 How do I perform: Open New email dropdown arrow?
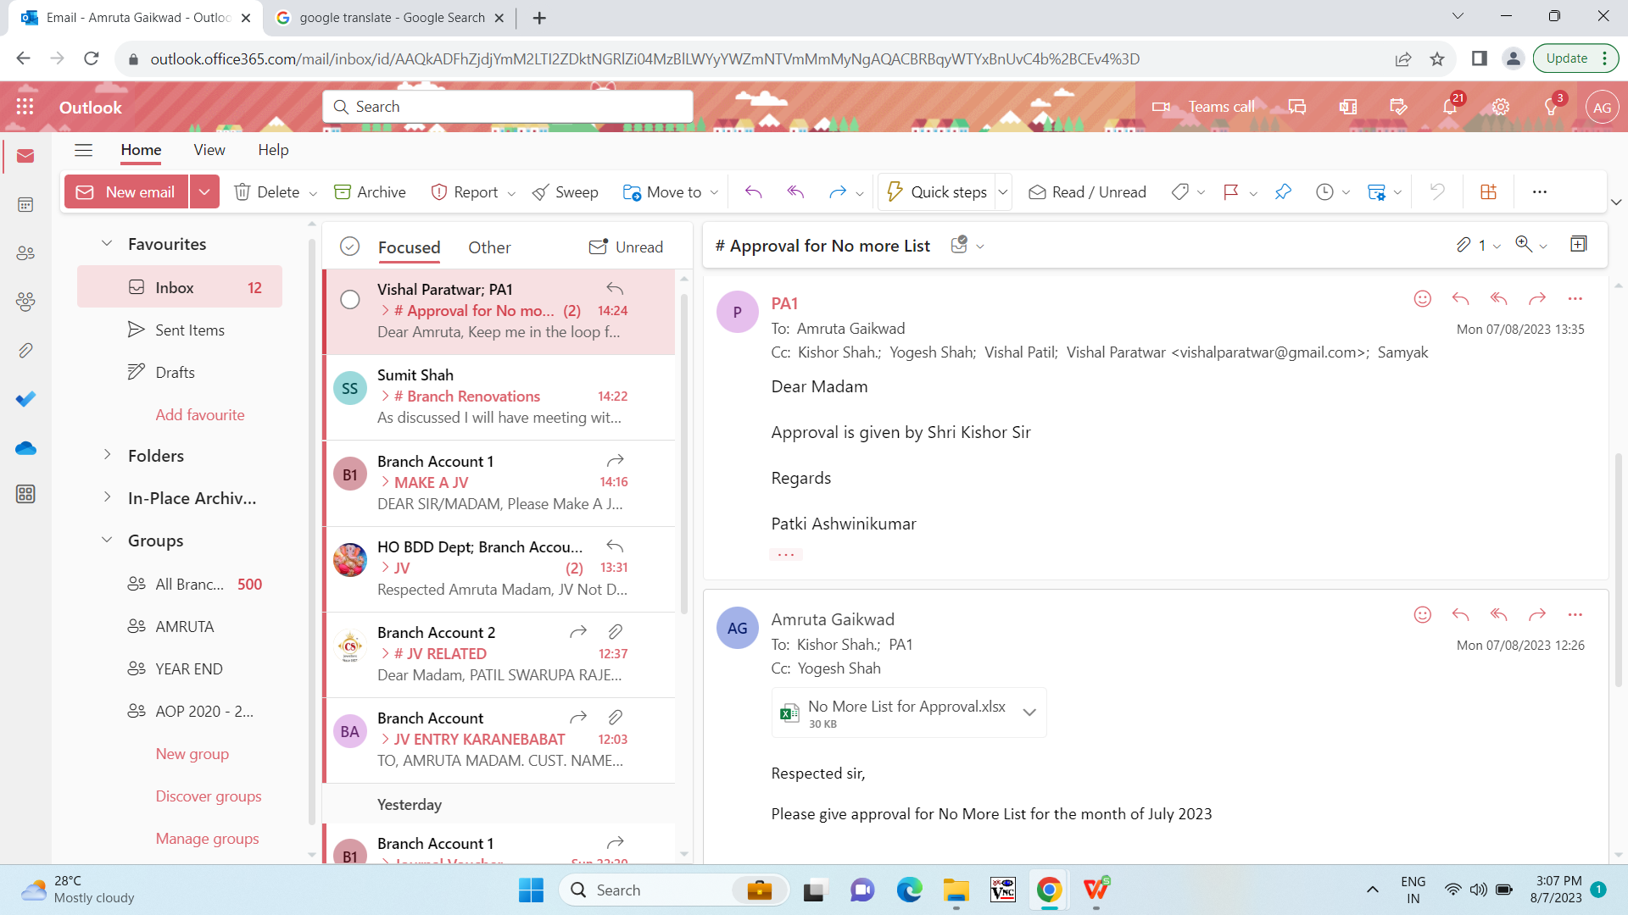click(204, 192)
